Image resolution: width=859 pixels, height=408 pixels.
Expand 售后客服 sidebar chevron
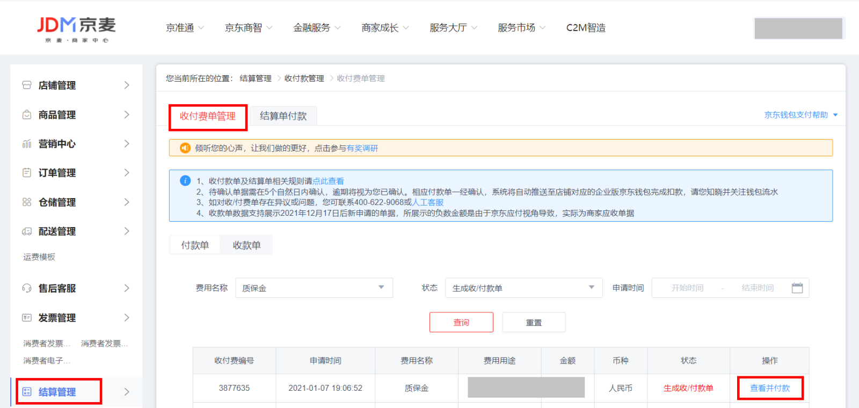click(127, 288)
